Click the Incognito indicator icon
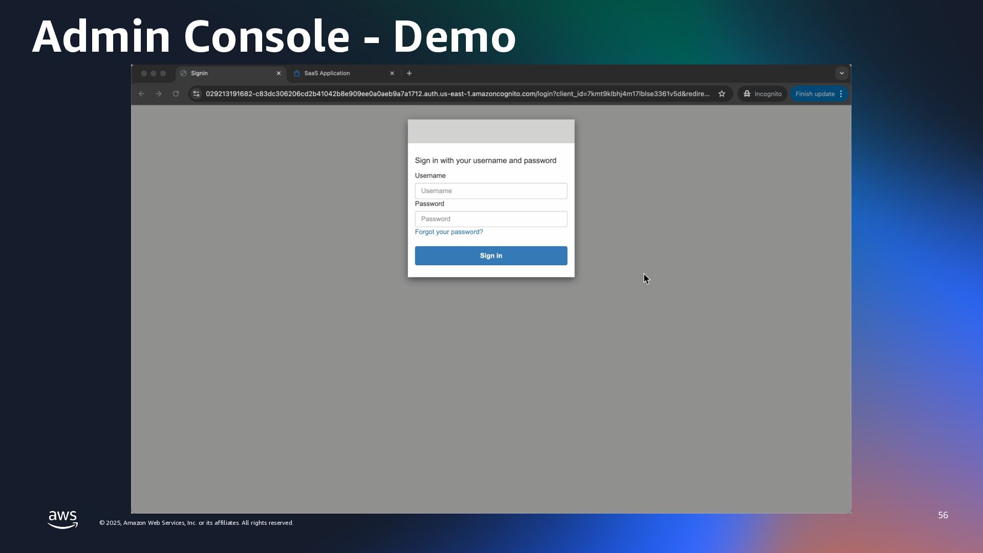The image size is (983, 553). coord(747,94)
